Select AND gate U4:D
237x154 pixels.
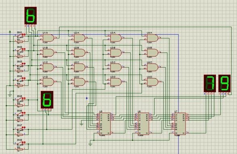pos(152,82)
